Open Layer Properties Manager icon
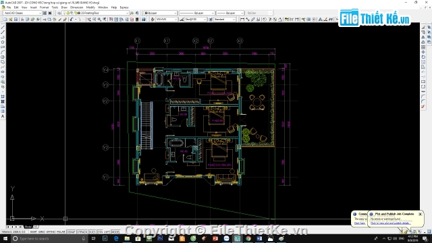The height and width of the screenshot is (243, 432). [59, 13]
